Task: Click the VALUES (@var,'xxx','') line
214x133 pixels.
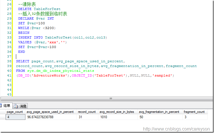Action: [x=42, y=42]
